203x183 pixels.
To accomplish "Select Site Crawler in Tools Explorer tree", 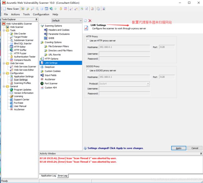I will 20,33.
